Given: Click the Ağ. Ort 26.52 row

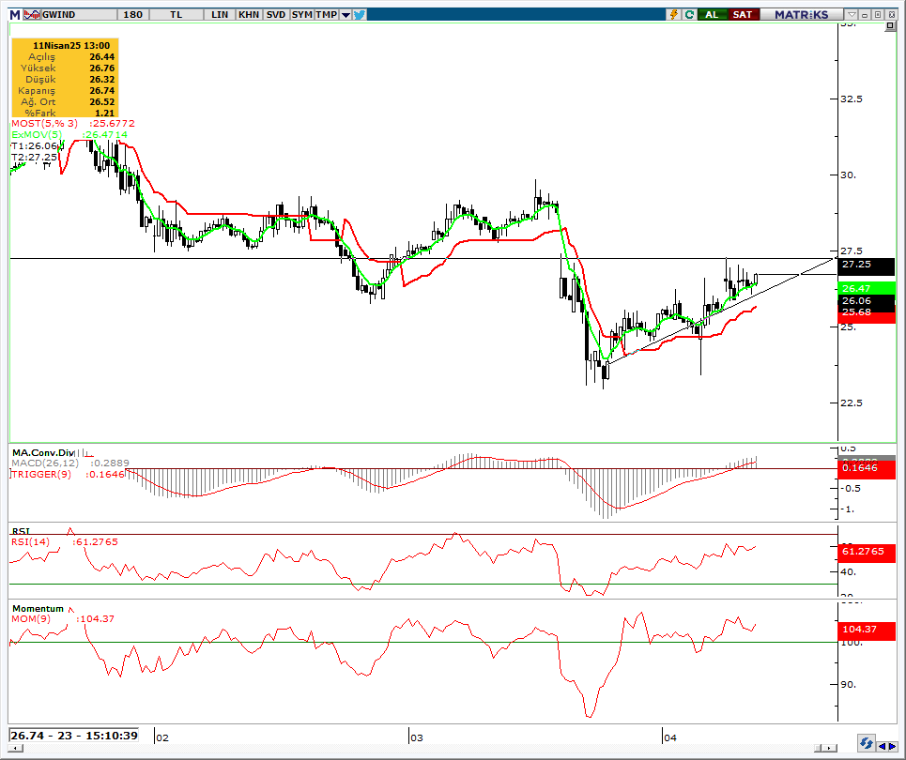Looking at the screenshot, I should pyautogui.click(x=66, y=101).
